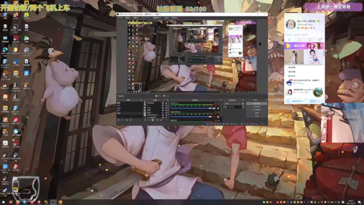This screenshot has height=205, width=364.
Task: Open OBS File menu
Action: [120, 18]
